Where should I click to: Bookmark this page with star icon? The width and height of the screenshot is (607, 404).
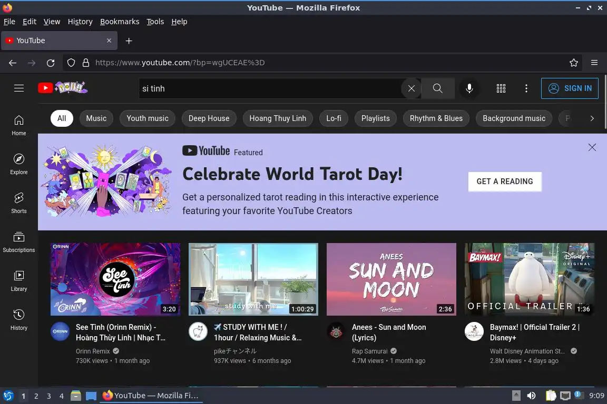(574, 63)
